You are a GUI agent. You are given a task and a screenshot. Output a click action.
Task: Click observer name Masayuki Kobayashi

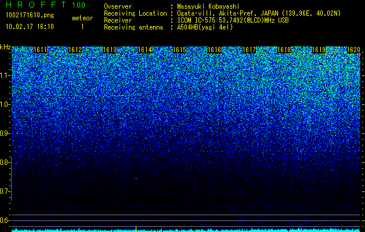(208, 6)
